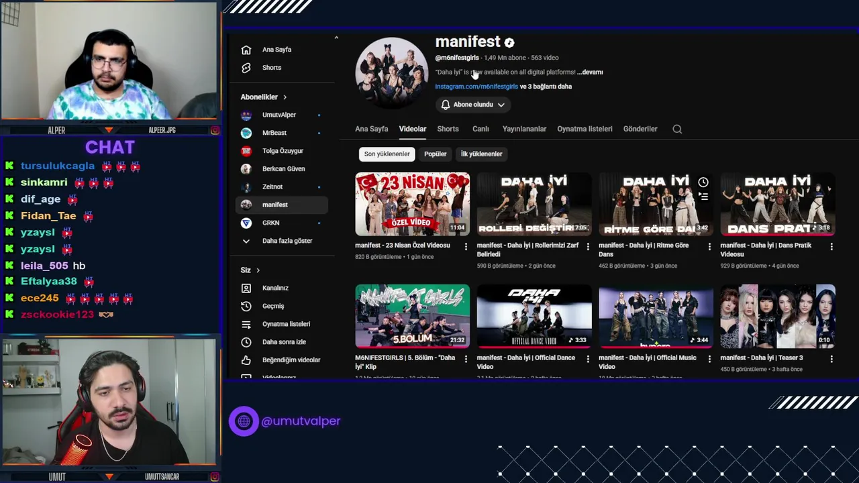859x483 pixels.
Task: Switch to the Gönderiler tab
Action: click(x=640, y=129)
